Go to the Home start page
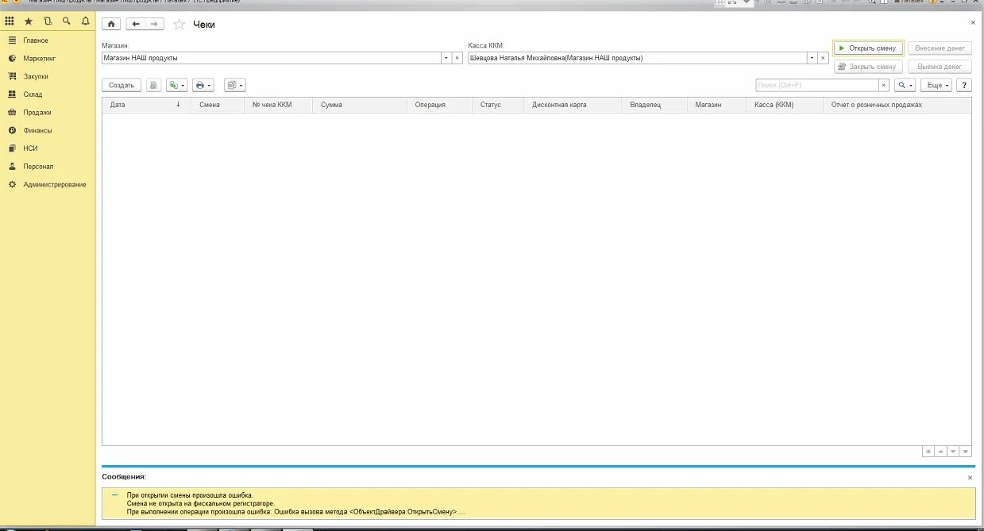Screen dimensions: 984x531 tap(111, 24)
